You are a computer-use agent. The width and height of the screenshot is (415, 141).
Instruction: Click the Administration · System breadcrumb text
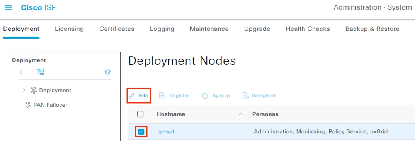(x=372, y=7)
